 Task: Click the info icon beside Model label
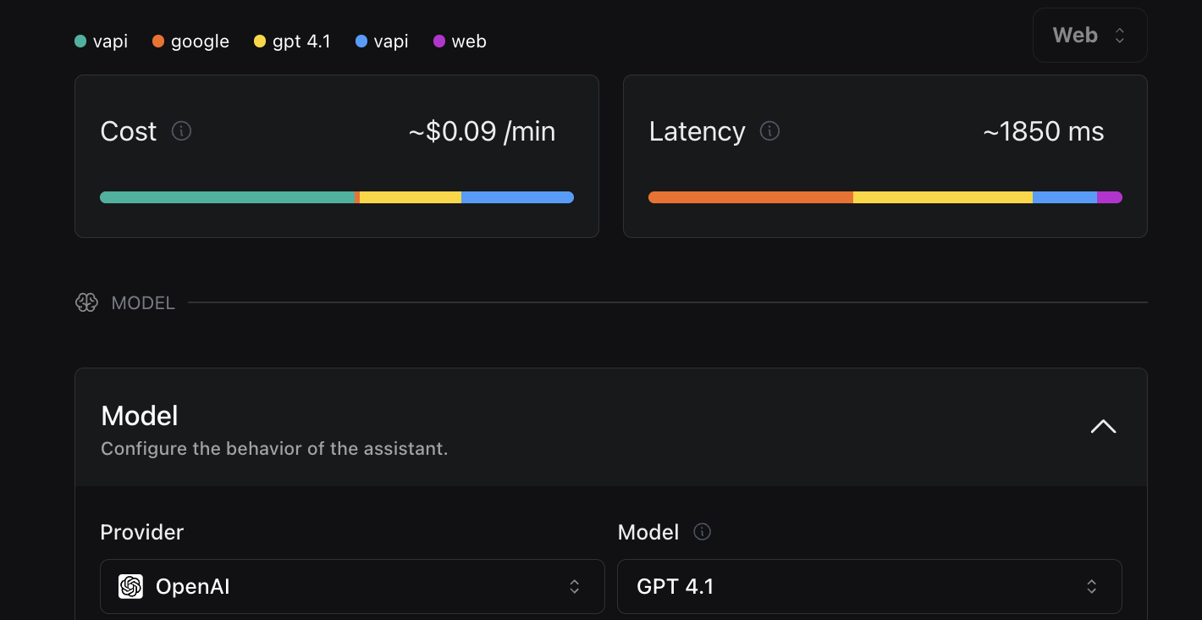(x=702, y=532)
